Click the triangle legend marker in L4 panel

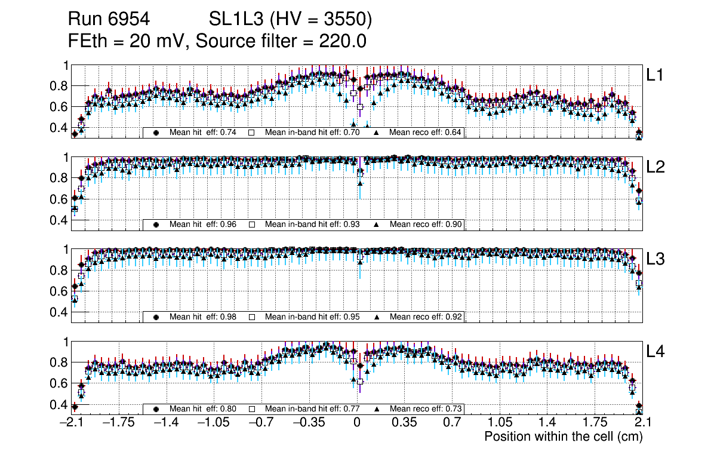tap(377, 409)
